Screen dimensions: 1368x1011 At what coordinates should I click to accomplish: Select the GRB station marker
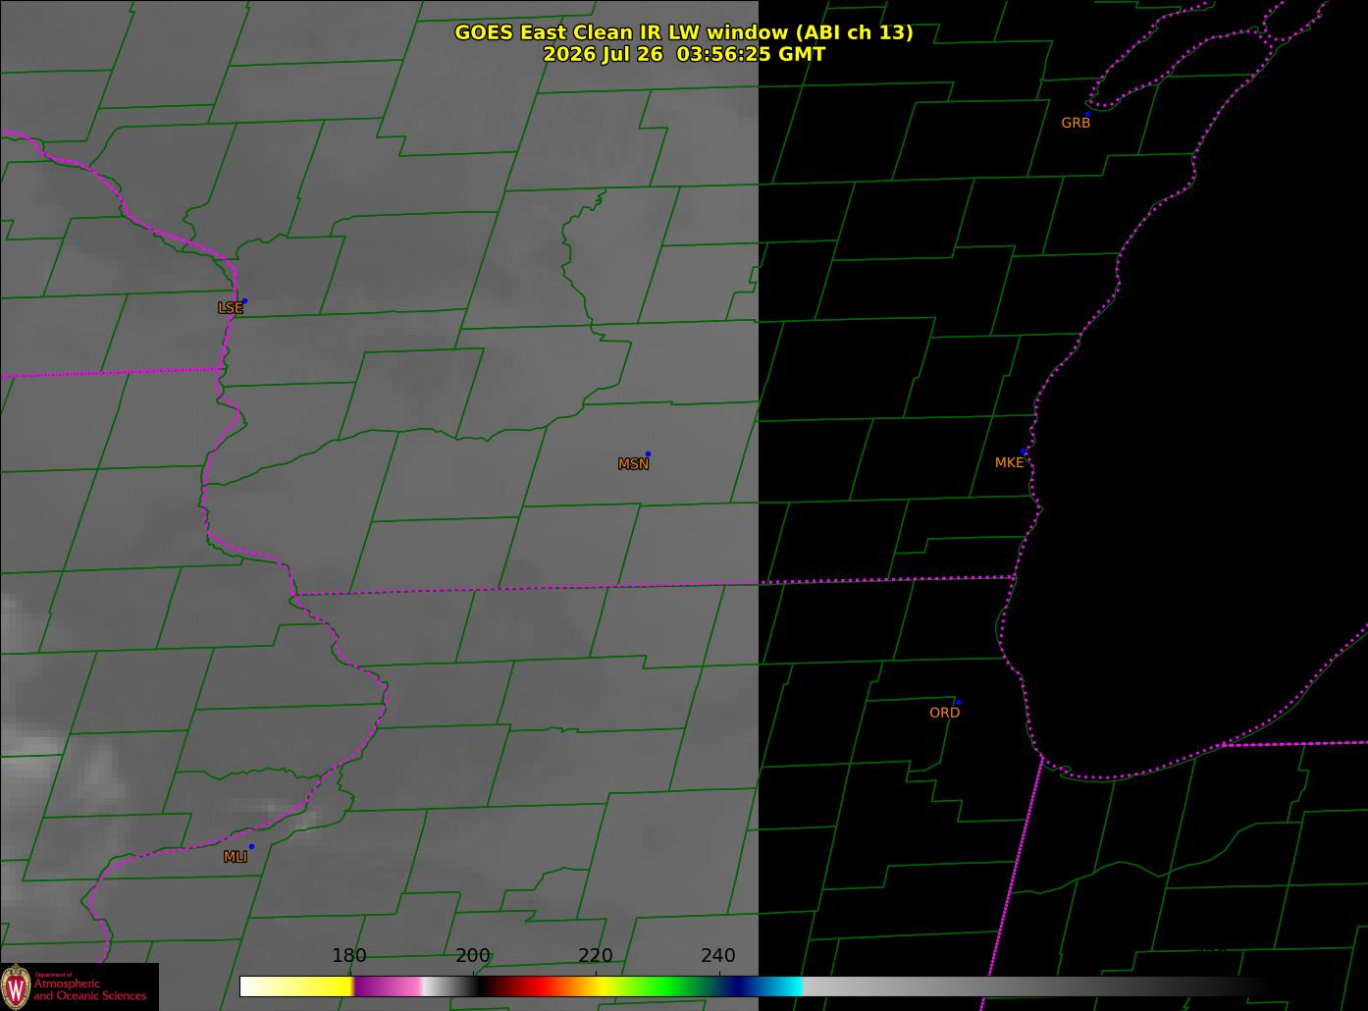[x=1087, y=114]
